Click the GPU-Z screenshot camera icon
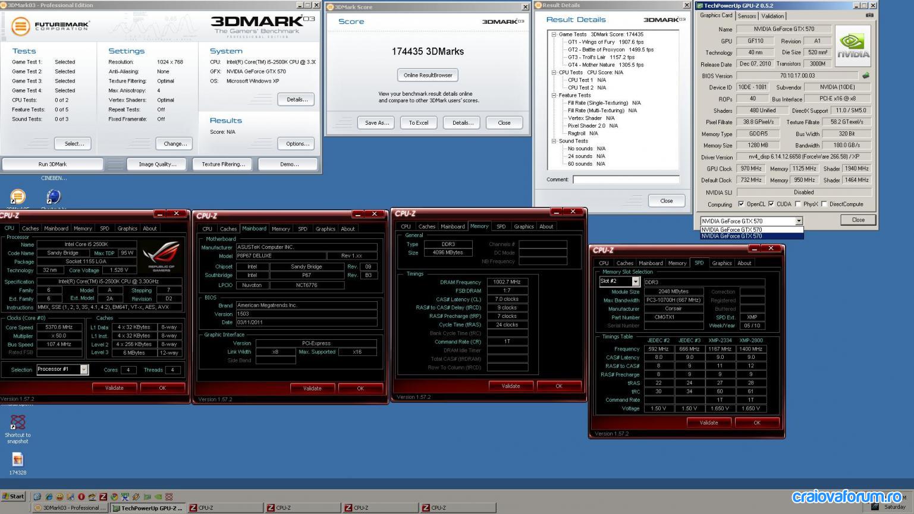The height and width of the screenshot is (514, 914). click(869, 15)
